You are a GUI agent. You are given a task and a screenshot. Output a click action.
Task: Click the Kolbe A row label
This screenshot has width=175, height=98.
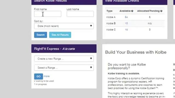tap(111, 17)
